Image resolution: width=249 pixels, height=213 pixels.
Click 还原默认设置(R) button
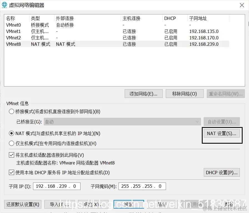coord(23,204)
